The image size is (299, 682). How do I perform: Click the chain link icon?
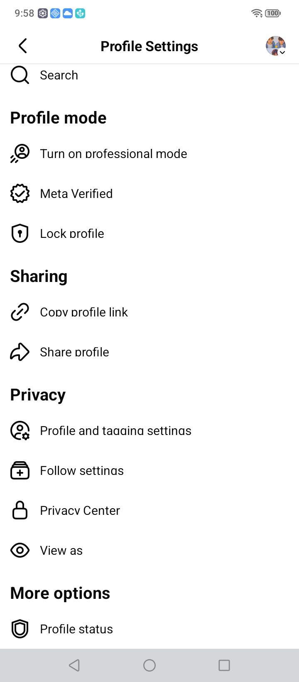(20, 312)
